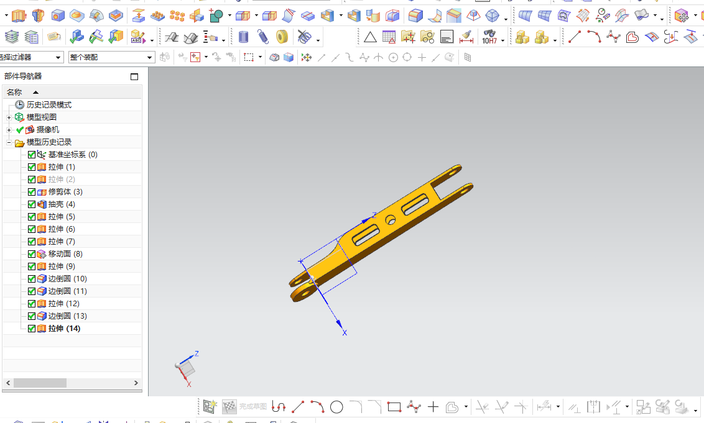Image resolution: width=704 pixels, height=423 pixels.
Task: Expand the 模型视图 tree node
Action: coord(9,117)
